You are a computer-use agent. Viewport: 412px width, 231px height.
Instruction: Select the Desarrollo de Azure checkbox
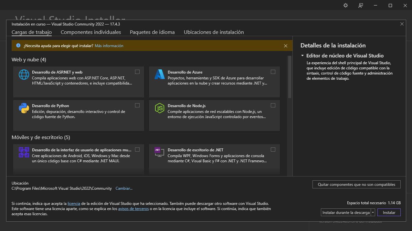pos(273,72)
